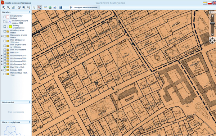The width and height of the screenshot is (216, 136).
Task: Enable the Sekcje planów Lindleya layer
Action: tap(5, 17)
